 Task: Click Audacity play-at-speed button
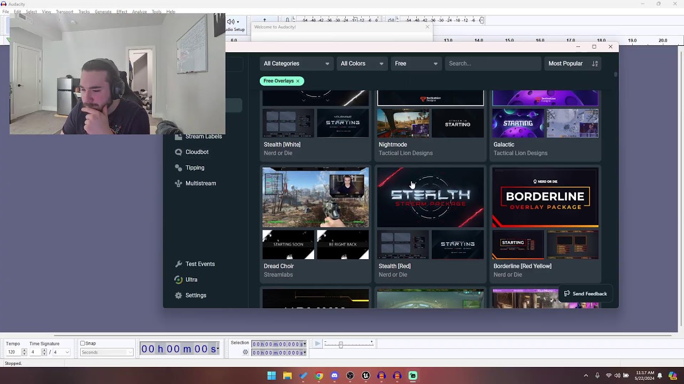[317, 344]
